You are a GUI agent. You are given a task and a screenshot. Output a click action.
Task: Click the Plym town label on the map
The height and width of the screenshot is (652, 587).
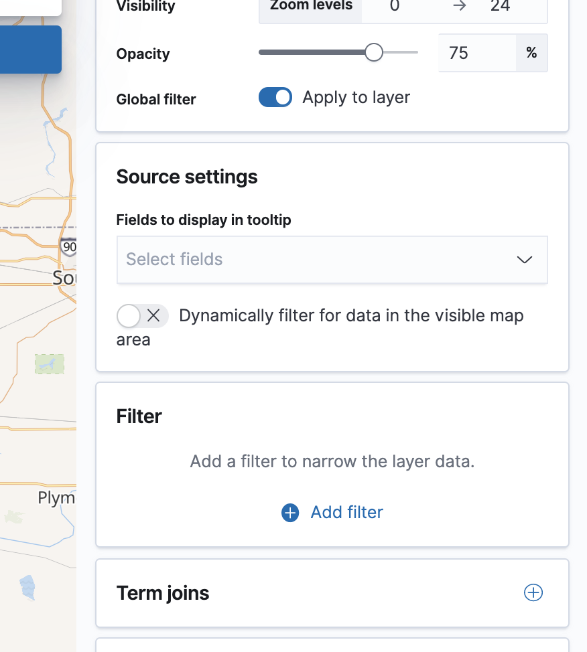click(x=56, y=498)
